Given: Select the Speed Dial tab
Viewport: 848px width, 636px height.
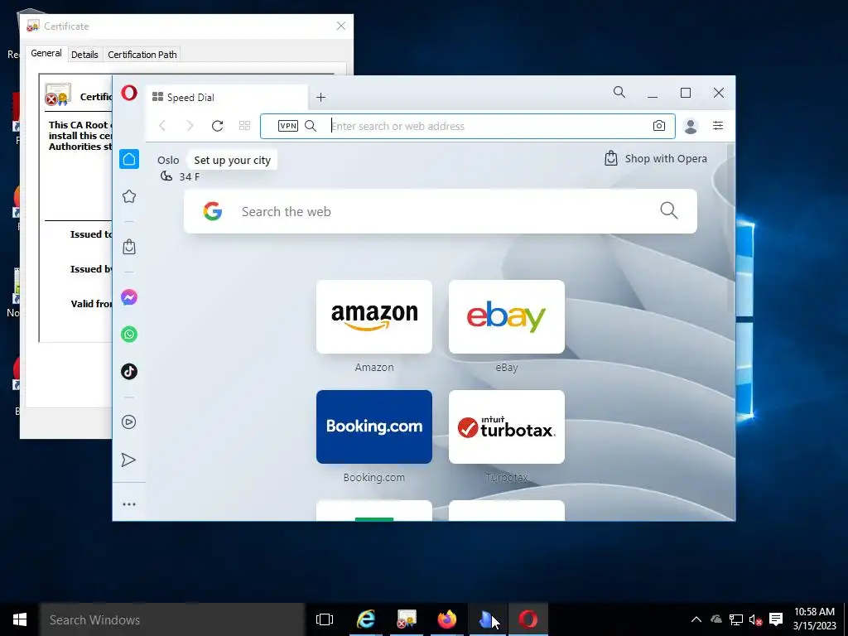Looking at the screenshot, I should click(227, 98).
